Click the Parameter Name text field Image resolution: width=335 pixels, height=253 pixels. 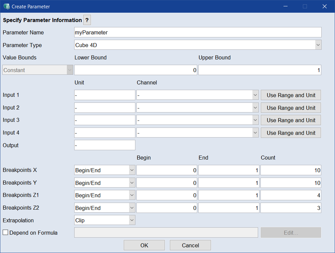click(198, 32)
